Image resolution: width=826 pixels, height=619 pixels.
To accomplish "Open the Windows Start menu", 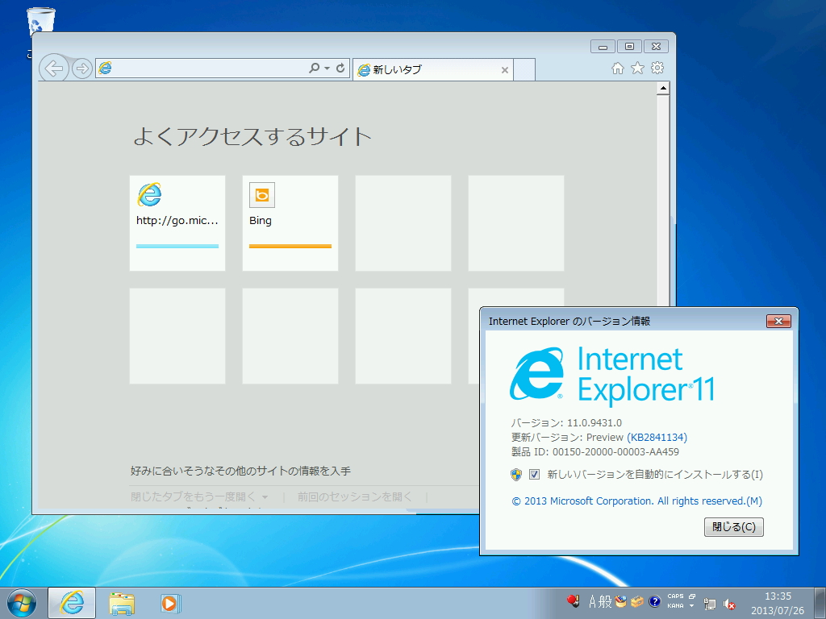I will pos(19,603).
